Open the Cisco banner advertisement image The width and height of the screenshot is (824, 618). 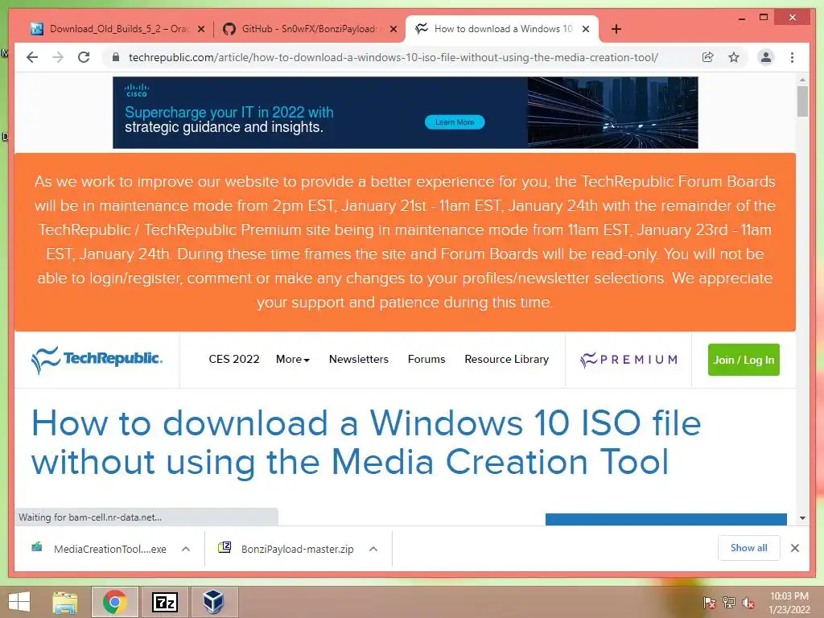click(406, 113)
